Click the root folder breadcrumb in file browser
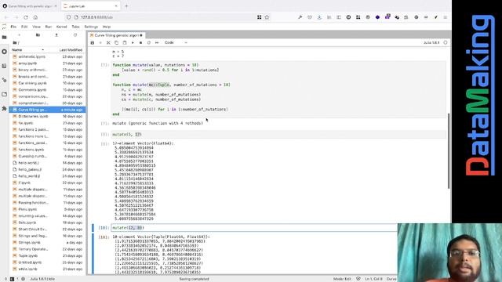 16,42
